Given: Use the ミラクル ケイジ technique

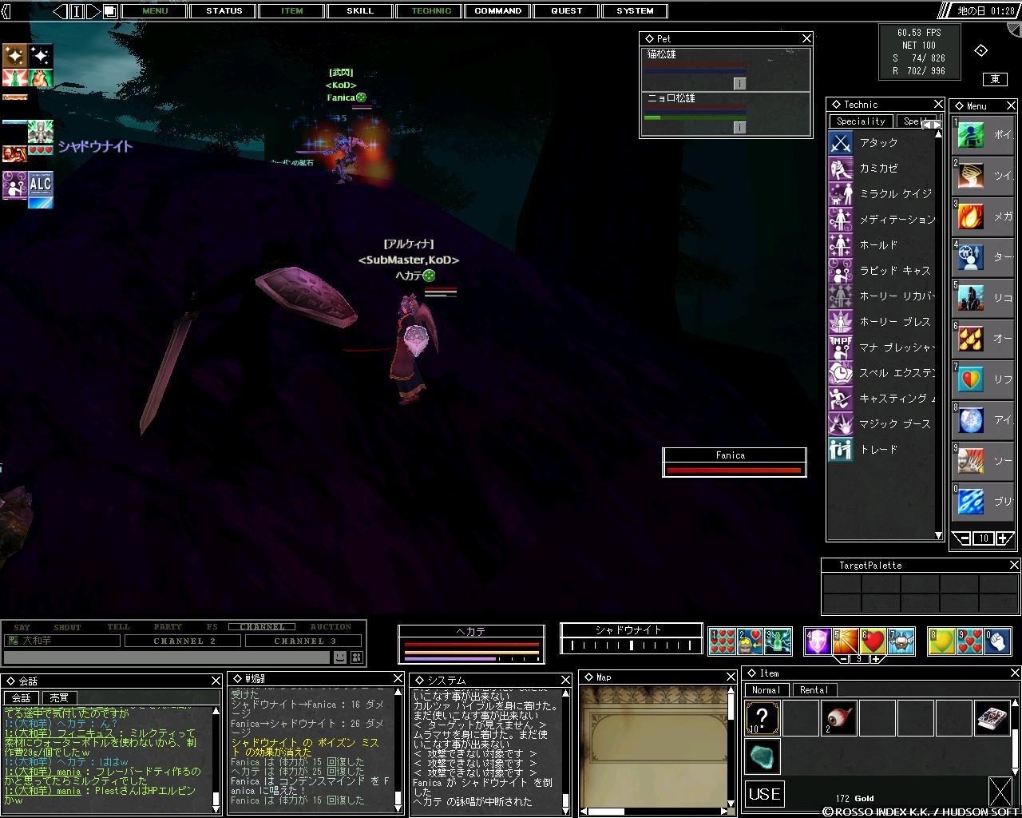Looking at the screenshot, I should click(840, 194).
